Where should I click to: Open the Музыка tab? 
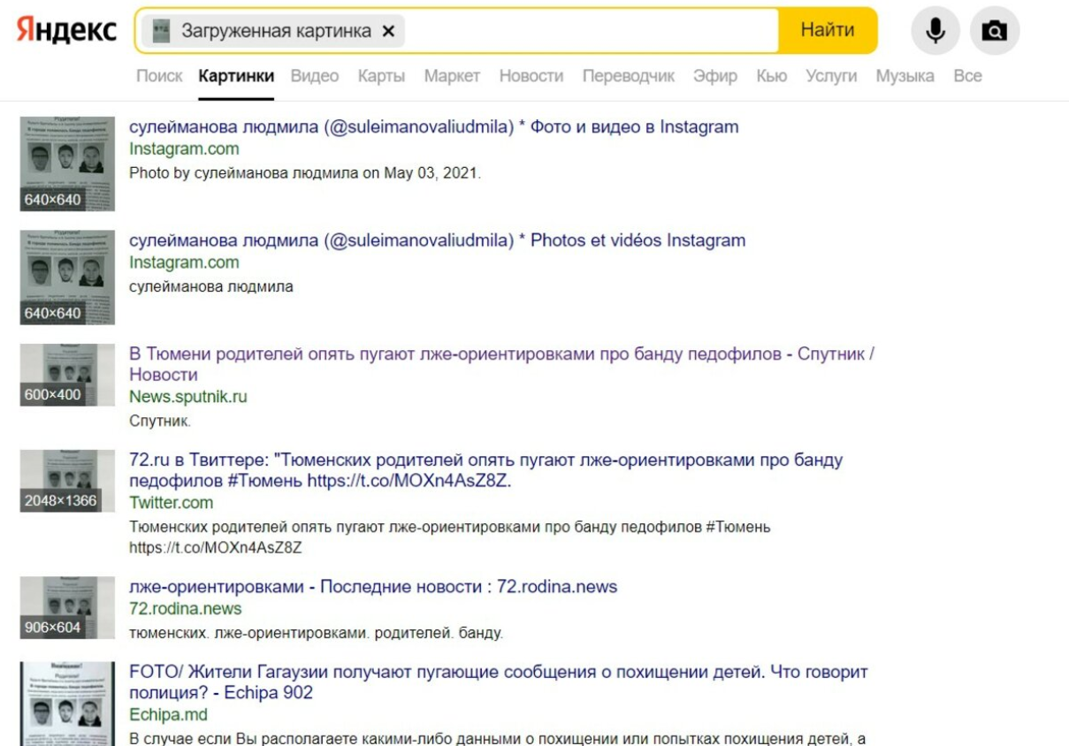(x=905, y=76)
